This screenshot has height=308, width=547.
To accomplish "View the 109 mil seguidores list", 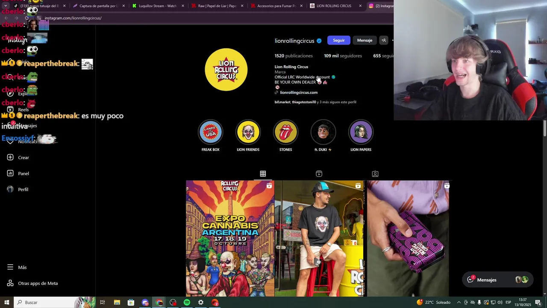I will 343,56.
